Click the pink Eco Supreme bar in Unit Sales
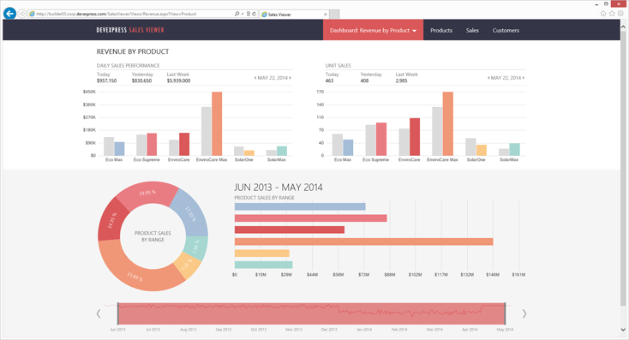 click(381, 139)
